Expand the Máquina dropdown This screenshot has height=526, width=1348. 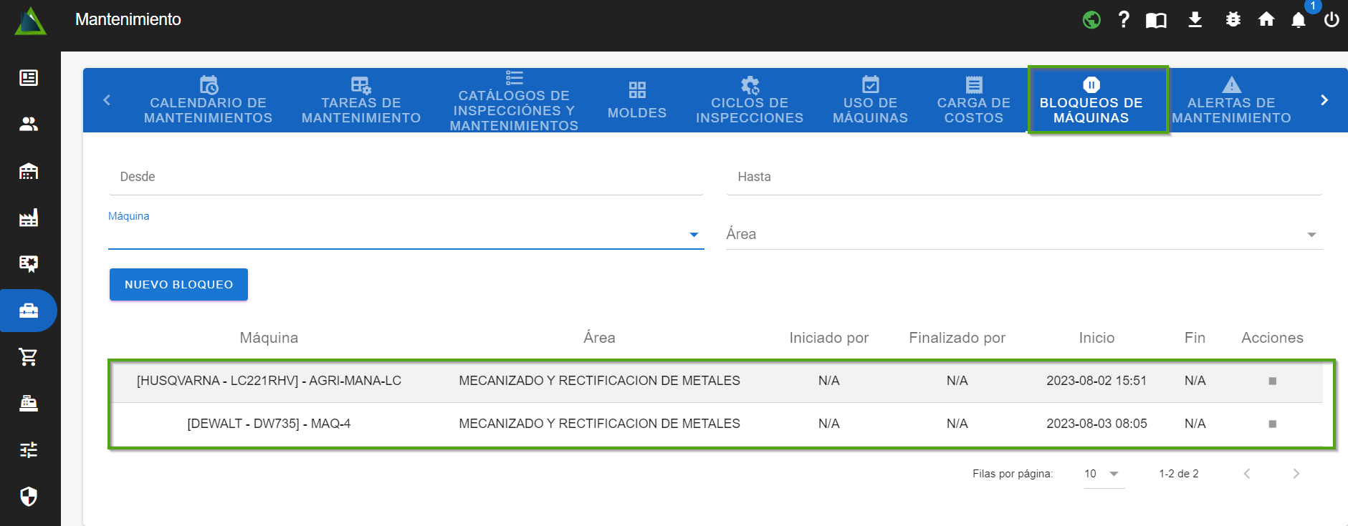pos(693,235)
